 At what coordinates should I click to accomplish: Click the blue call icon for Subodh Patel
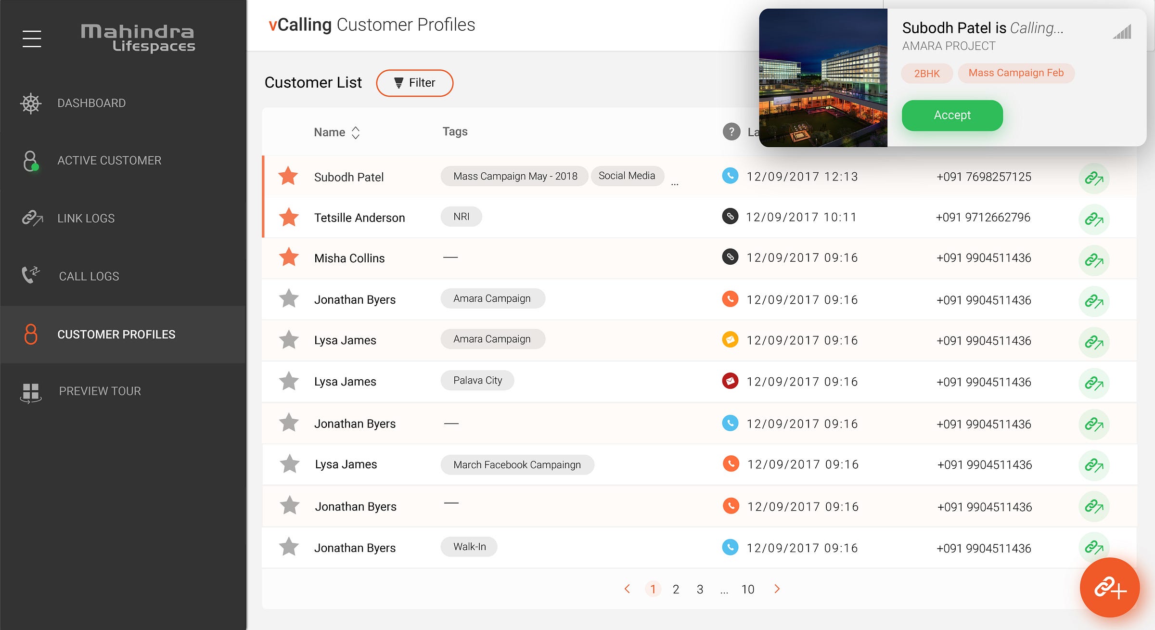pyautogui.click(x=730, y=176)
